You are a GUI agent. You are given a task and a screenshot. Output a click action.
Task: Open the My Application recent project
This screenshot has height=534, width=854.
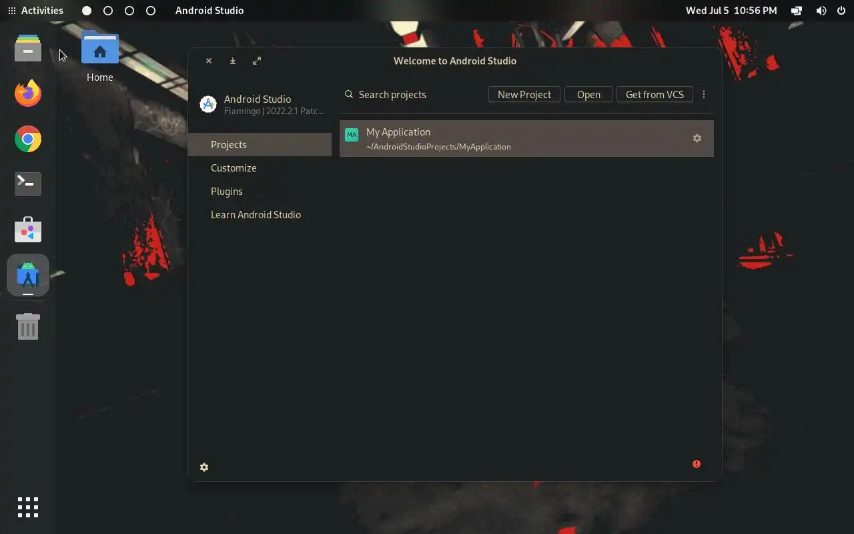pos(526,138)
